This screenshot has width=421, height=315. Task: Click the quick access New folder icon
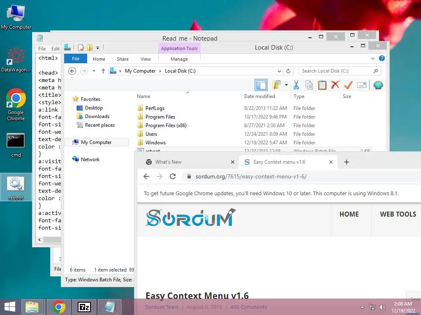pyautogui.click(x=90, y=48)
